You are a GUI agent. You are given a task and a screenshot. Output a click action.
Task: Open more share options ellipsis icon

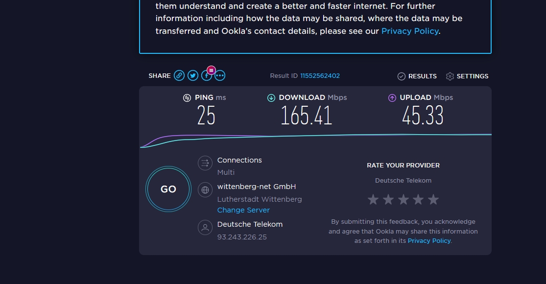pos(220,75)
